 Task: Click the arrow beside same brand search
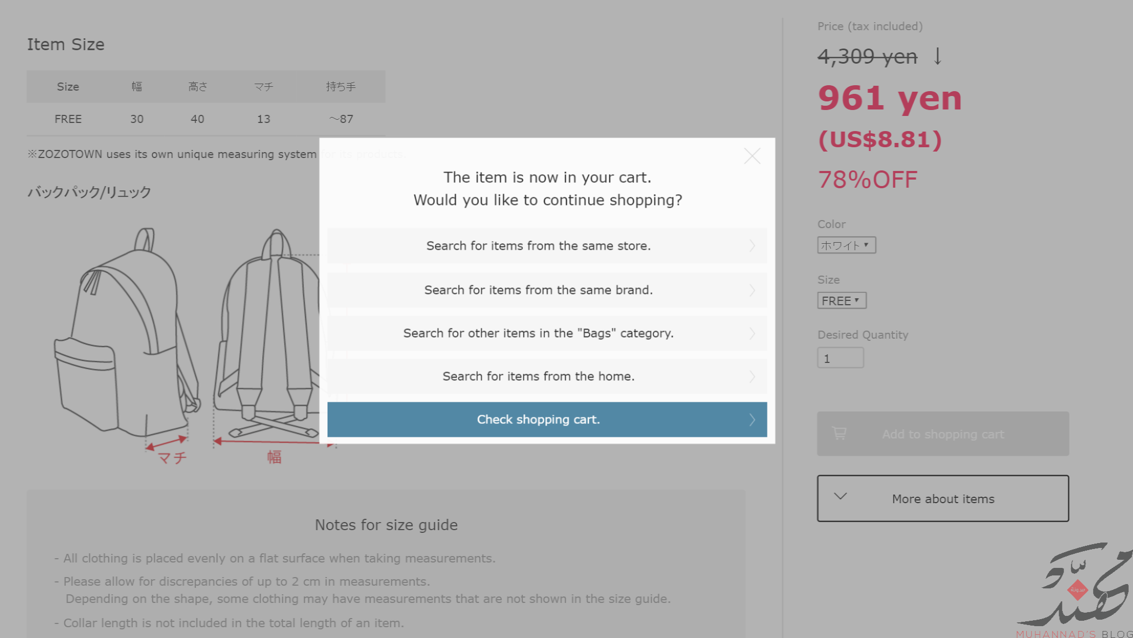tap(752, 290)
